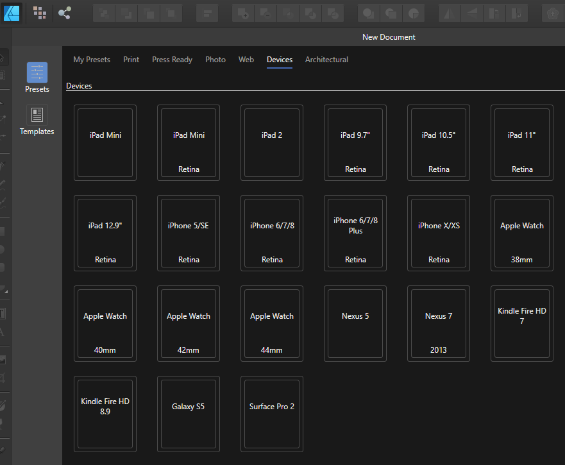Click the "New Document" dialog title
The image size is (565, 465).
[x=389, y=37]
